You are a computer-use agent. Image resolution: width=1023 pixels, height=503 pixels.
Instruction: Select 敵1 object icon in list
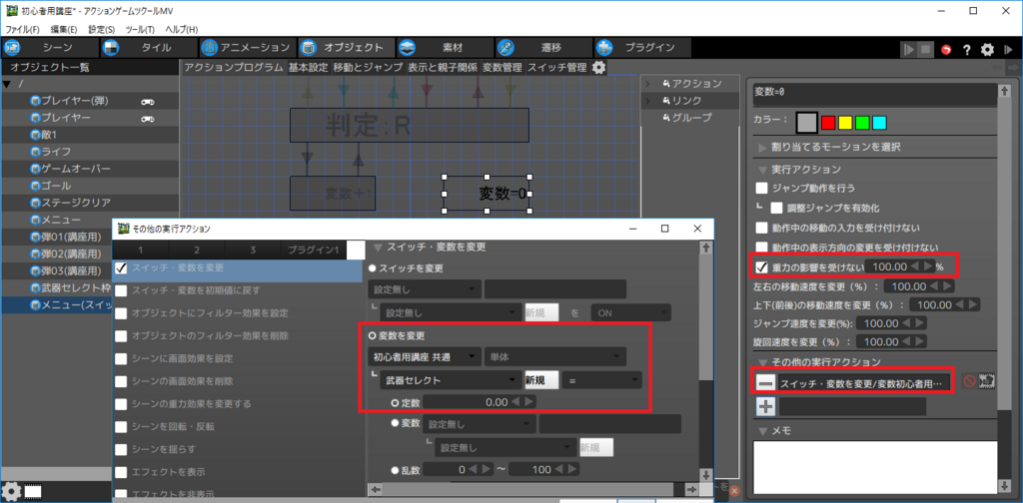click(x=35, y=135)
